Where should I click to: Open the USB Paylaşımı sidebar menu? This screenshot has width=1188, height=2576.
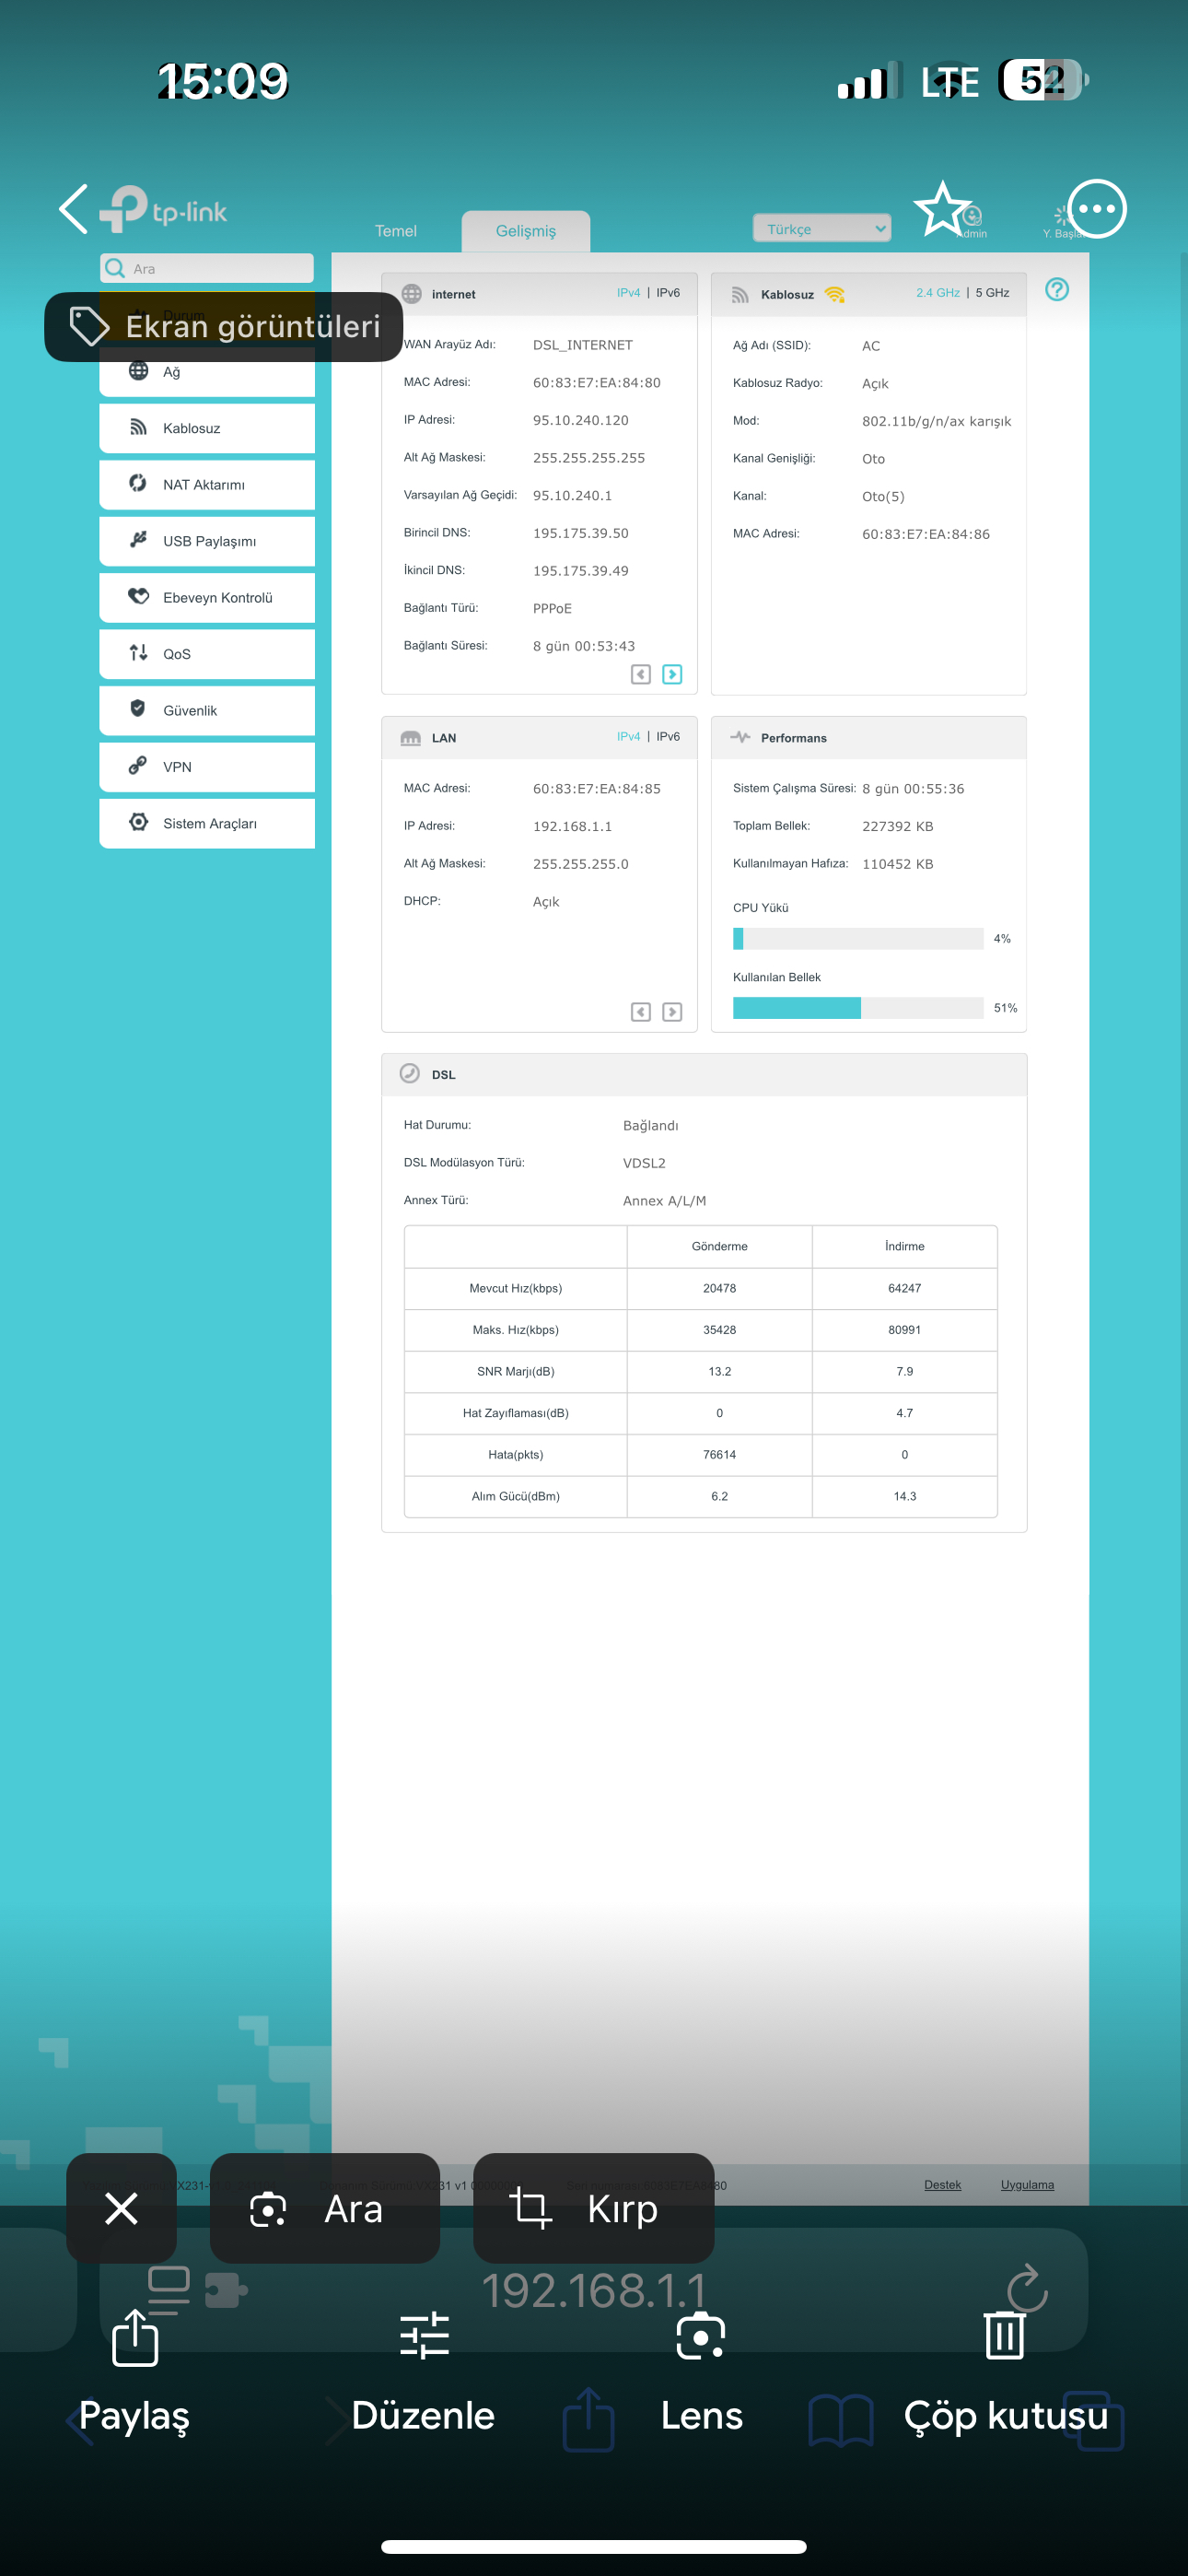(x=207, y=541)
